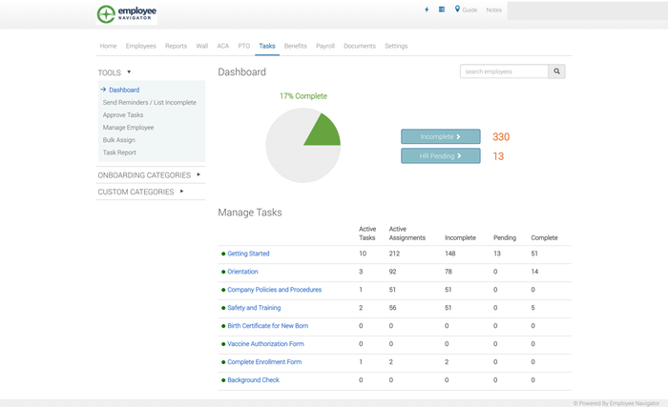Click the 17% Complete label
This screenshot has width=668, height=407.
click(303, 96)
